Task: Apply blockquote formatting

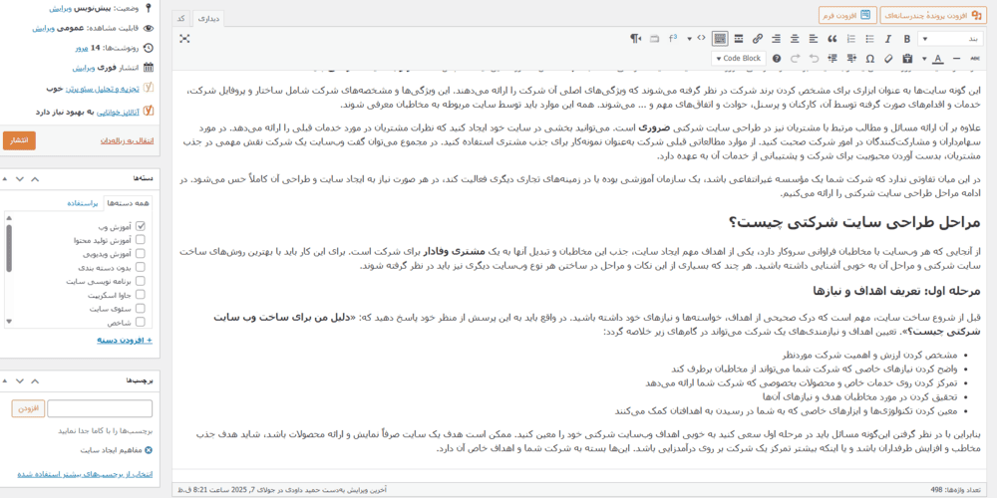Action: 832,39
